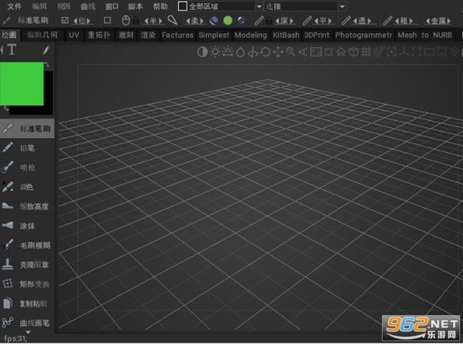The image size is (463, 344).
Task: Click the water drop icon in viewport
Action: point(240,53)
